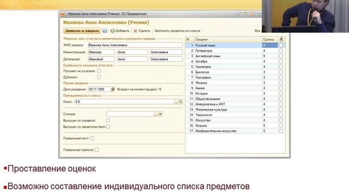The height and width of the screenshot is (196, 349).
Task: Click Именительный surname field Иванова
Action: click(x=101, y=52)
